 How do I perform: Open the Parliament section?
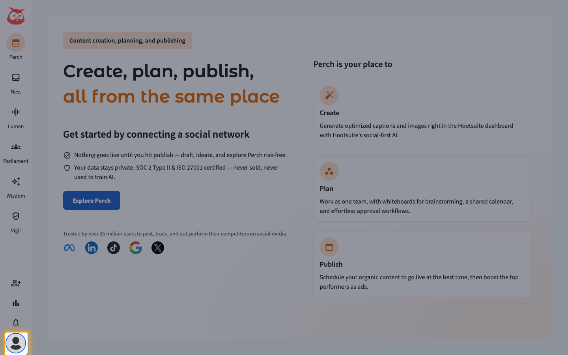pos(16,151)
